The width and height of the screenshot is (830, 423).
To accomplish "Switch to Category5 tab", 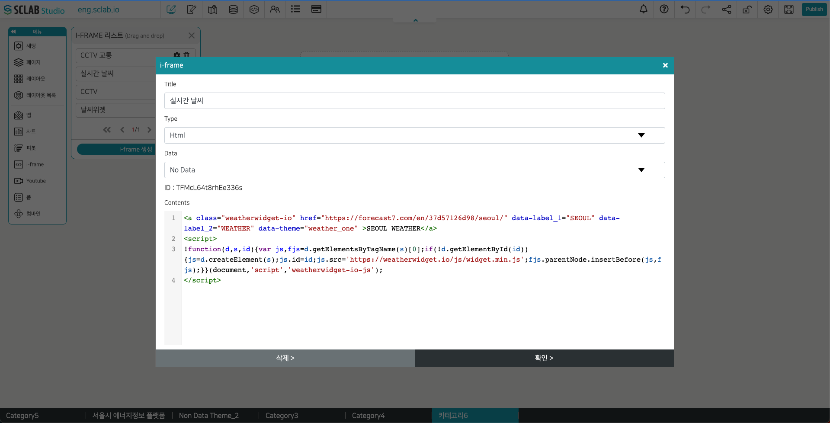I will pyautogui.click(x=43, y=415).
